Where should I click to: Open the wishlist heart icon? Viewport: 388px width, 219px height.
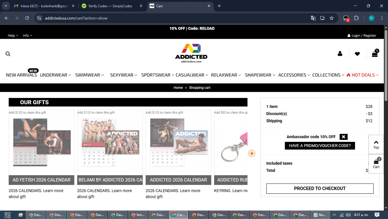pos(357,54)
